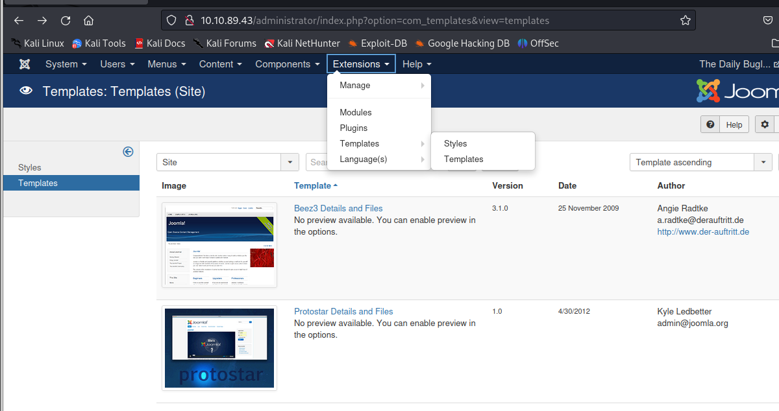The image size is (779, 411).
Task: Click Protostar template preview thumbnail
Action: 219,348
